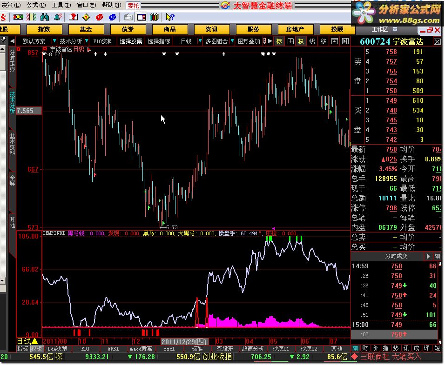Toggle the 标 annotation marker button
The height and width of the screenshot is (365, 445).
point(279,41)
